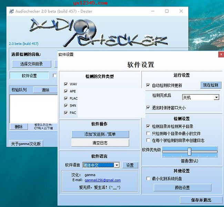This screenshot has height=207, width=224.
Task: Open the 颜色设置 button
Action: pos(182,187)
